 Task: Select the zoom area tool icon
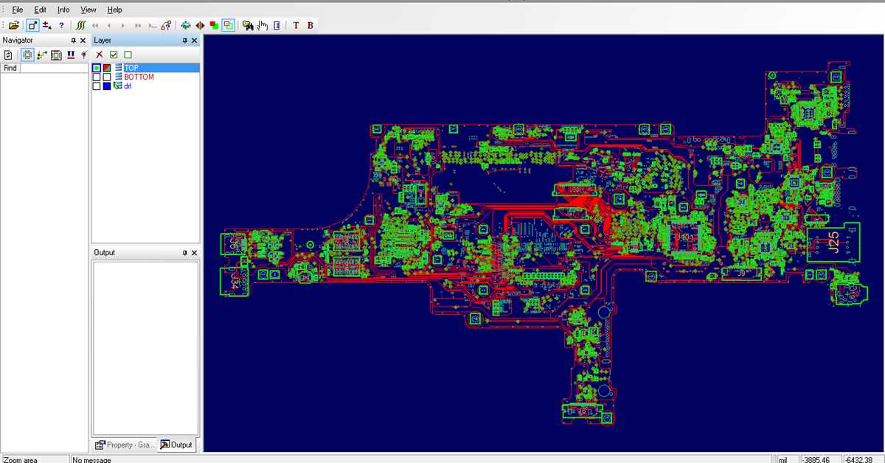click(x=32, y=25)
